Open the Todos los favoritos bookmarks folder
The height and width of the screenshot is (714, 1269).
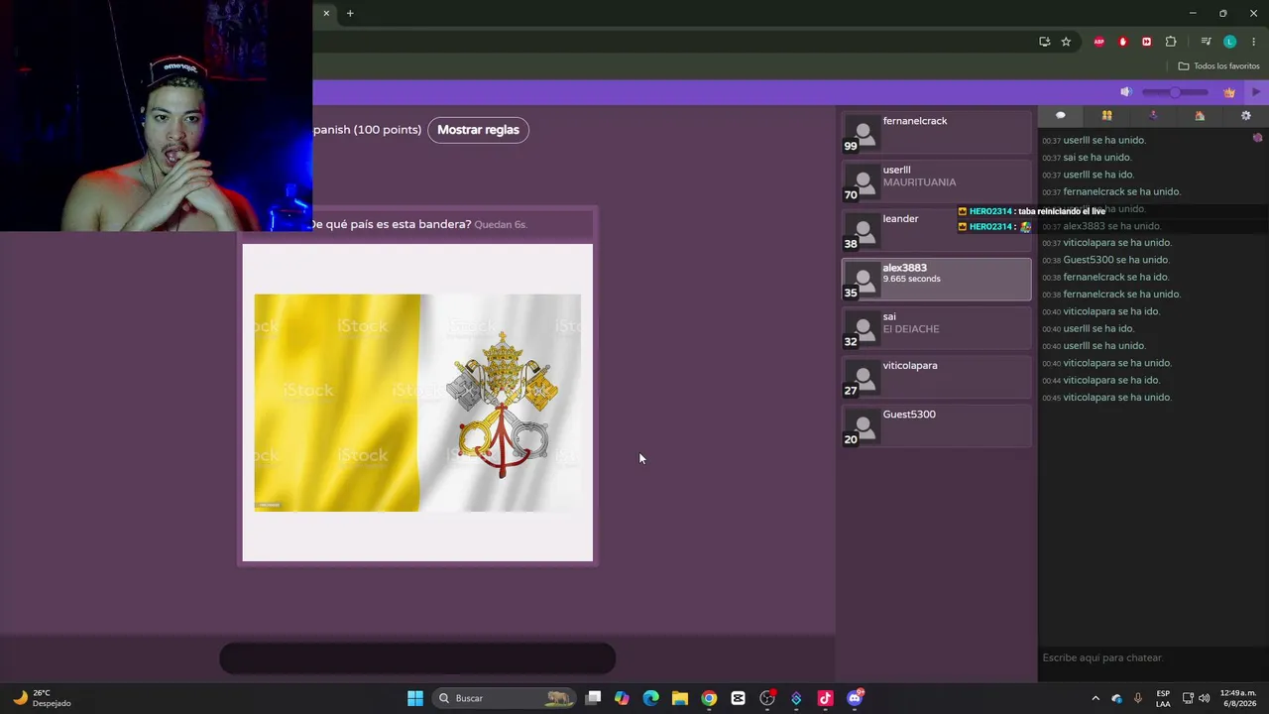pos(1218,66)
